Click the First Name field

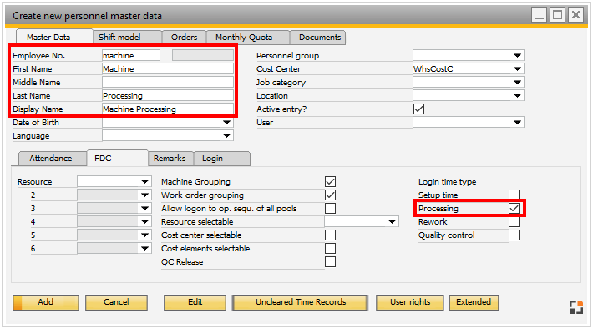168,68
